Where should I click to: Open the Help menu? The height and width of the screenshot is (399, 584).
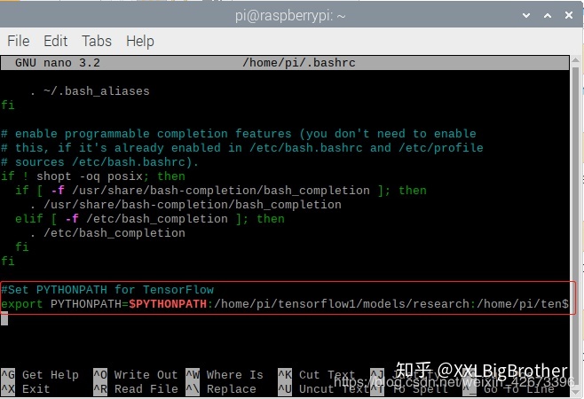tap(139, 42)
